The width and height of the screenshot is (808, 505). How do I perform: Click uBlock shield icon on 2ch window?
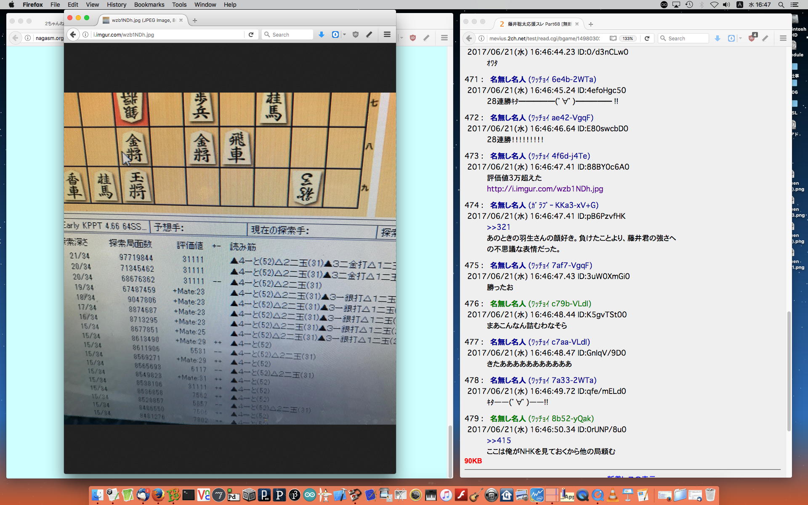click(x=752, y=38)
